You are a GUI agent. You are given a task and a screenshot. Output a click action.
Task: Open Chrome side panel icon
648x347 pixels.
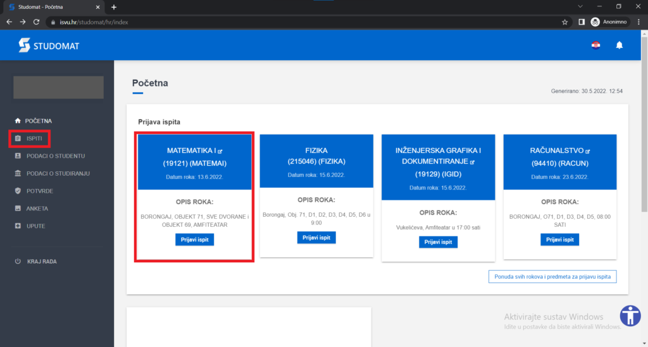point(581,22)
